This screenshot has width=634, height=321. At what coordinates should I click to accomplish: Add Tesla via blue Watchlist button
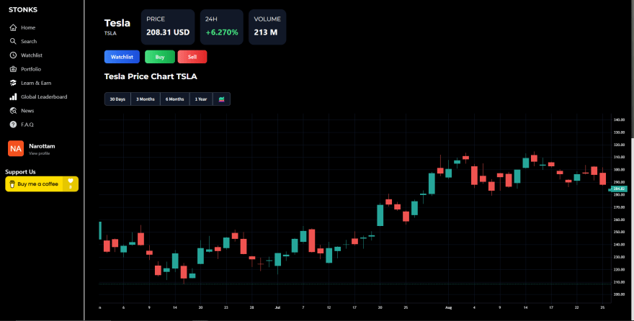pyautogui.click(x=122, y=57)
